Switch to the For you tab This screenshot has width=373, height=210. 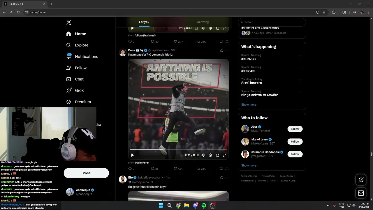click(x=144, y=22)
